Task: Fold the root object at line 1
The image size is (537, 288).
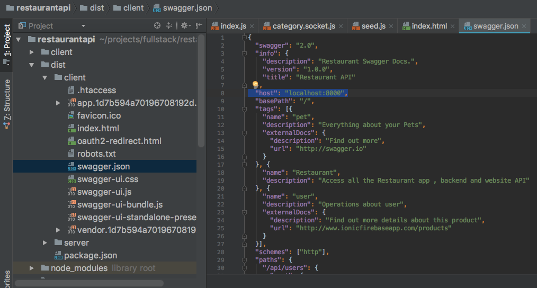Action: [x=244, y=38]
